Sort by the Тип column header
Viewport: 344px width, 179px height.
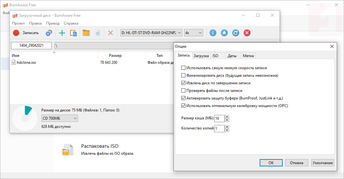pos(160,56)
